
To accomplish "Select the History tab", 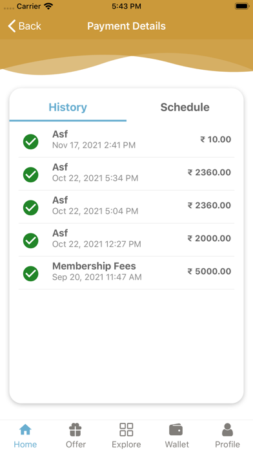I will coord(68,107).
